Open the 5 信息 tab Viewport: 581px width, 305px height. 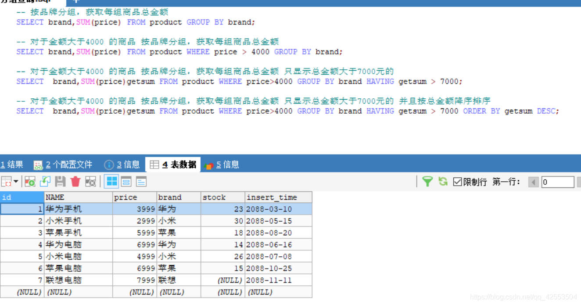click(222, 165)
